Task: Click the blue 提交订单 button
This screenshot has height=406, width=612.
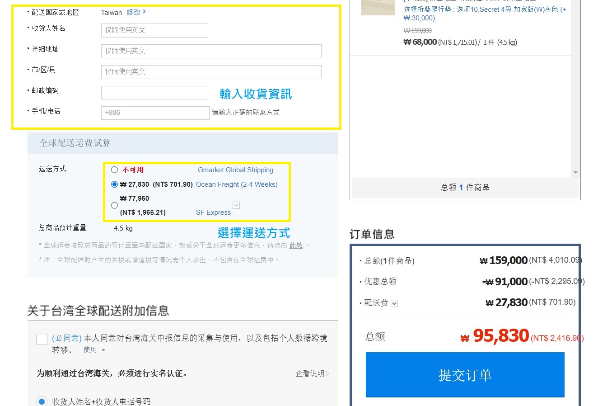Action: 465,375
